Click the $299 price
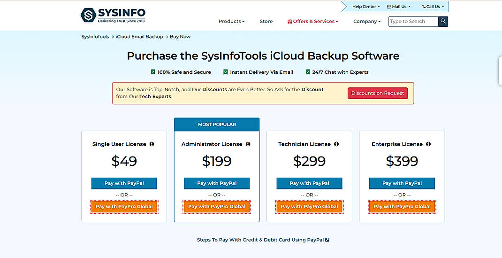The height and width of the screenshot is (258, 502). [309, 161]
